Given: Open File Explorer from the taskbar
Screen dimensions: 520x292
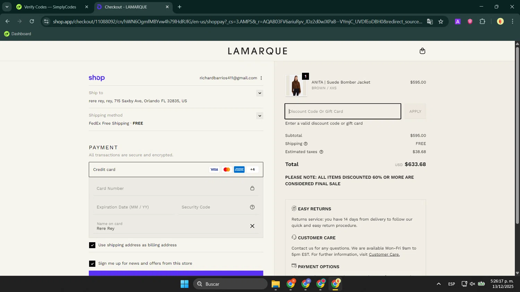Looking at the screenshot, I should [x=276, y=284].
